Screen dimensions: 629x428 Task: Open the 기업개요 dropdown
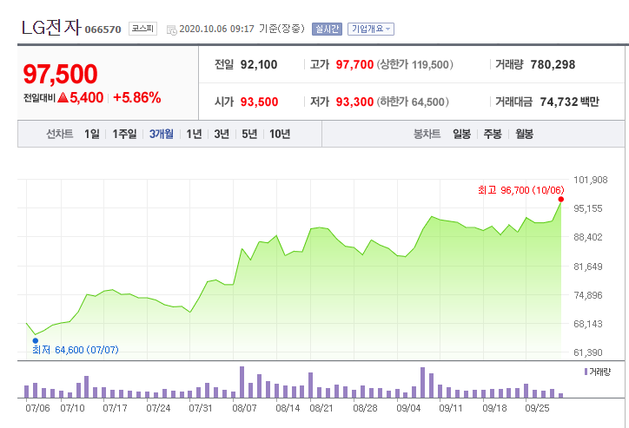pyautogui.click(x=371, y=29)
